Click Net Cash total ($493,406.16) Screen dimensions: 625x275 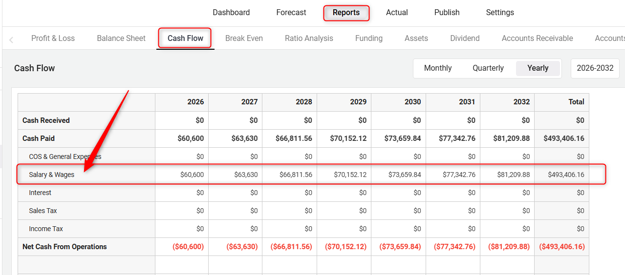point(562,247)
